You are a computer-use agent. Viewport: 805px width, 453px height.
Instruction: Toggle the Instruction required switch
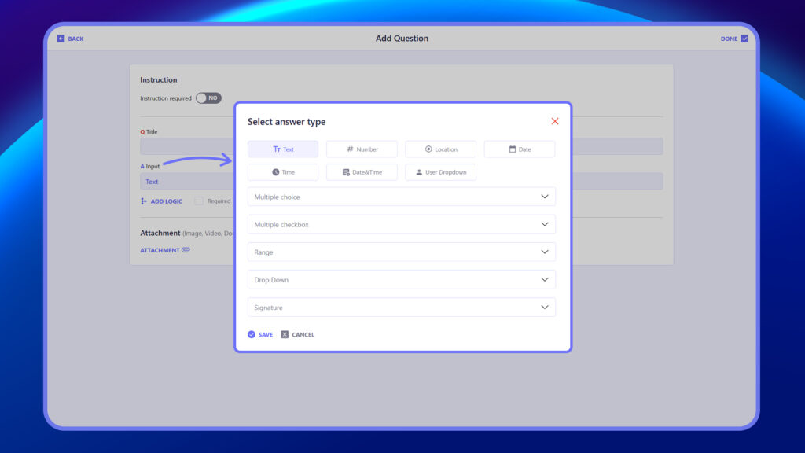(x=208, y=98)
